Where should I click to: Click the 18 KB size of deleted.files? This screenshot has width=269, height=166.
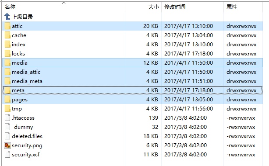point(151,136)
